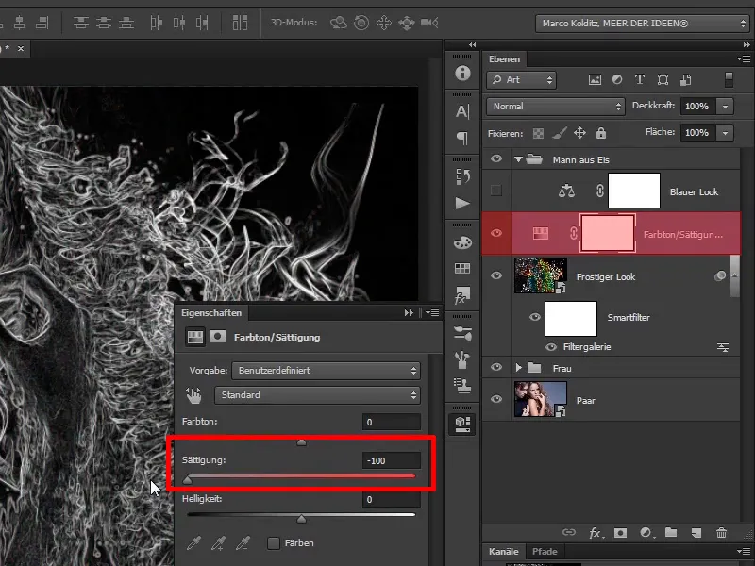This screenshot has width=755, height=566.
Task: Select the 3D pan mode icon
Action: 384,23
